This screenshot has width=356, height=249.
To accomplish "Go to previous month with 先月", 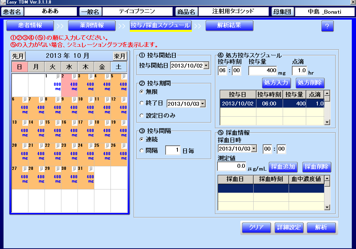I will point(18,56).
